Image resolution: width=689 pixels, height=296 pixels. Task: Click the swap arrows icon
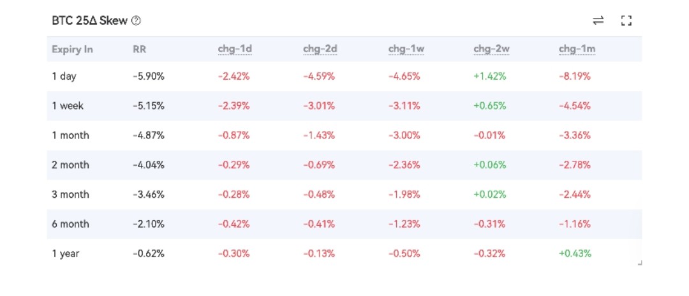click(x=598, y=20)
